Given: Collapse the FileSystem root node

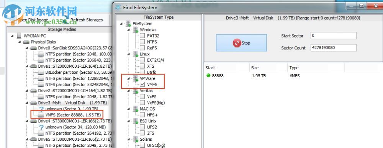Looking at the screenshot, I should 121,24.
